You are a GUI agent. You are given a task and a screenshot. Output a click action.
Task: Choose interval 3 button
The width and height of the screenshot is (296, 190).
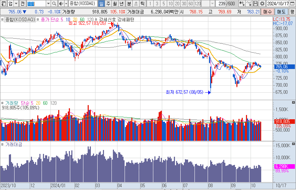(x=157, y=4)
